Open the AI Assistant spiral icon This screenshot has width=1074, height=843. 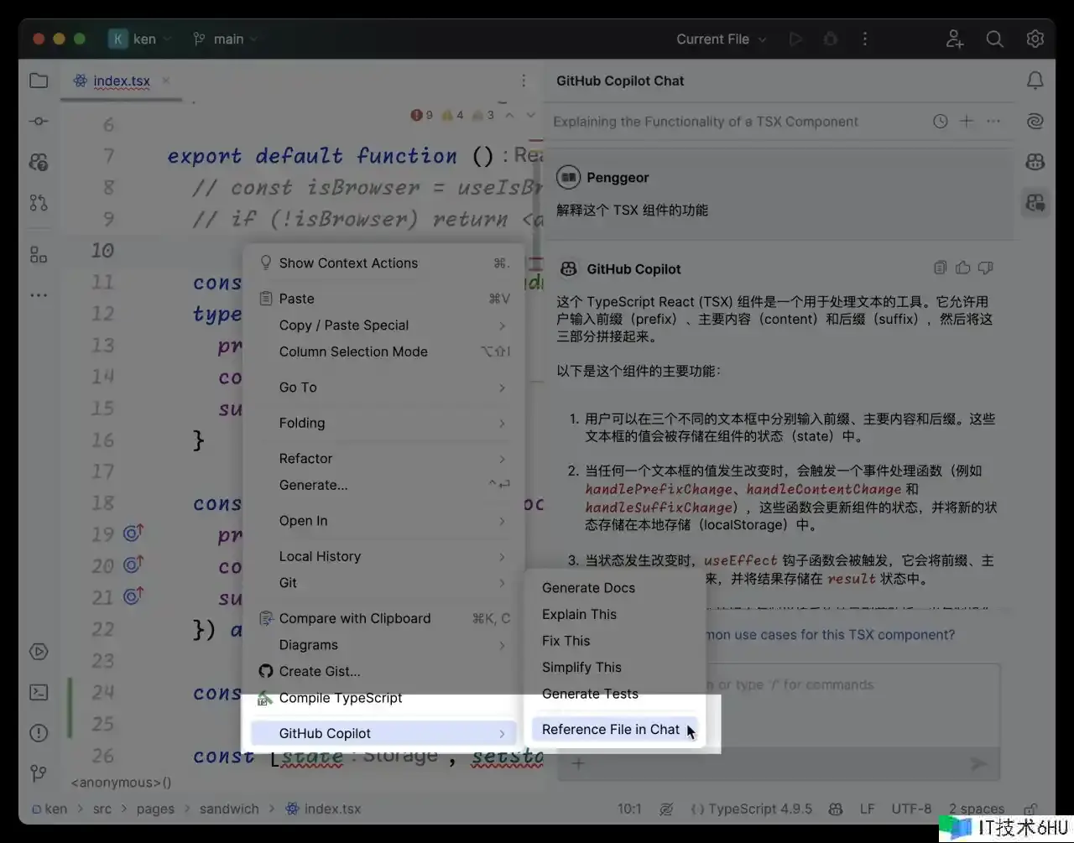coord(1035,122)
